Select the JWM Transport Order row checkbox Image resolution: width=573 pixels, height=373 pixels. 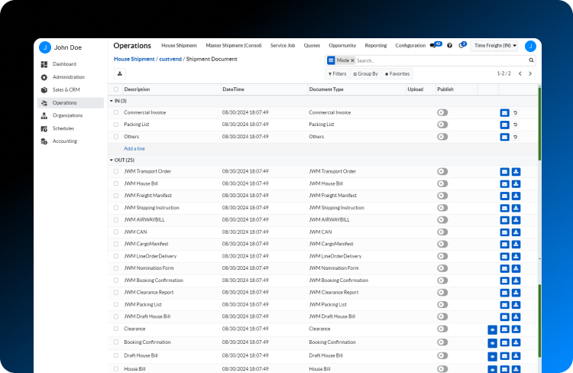coord(116,171)
